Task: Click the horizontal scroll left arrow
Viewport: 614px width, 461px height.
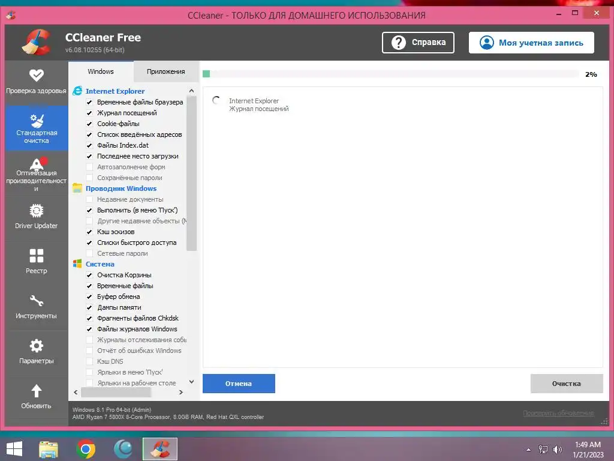Action: pos(76,392)
